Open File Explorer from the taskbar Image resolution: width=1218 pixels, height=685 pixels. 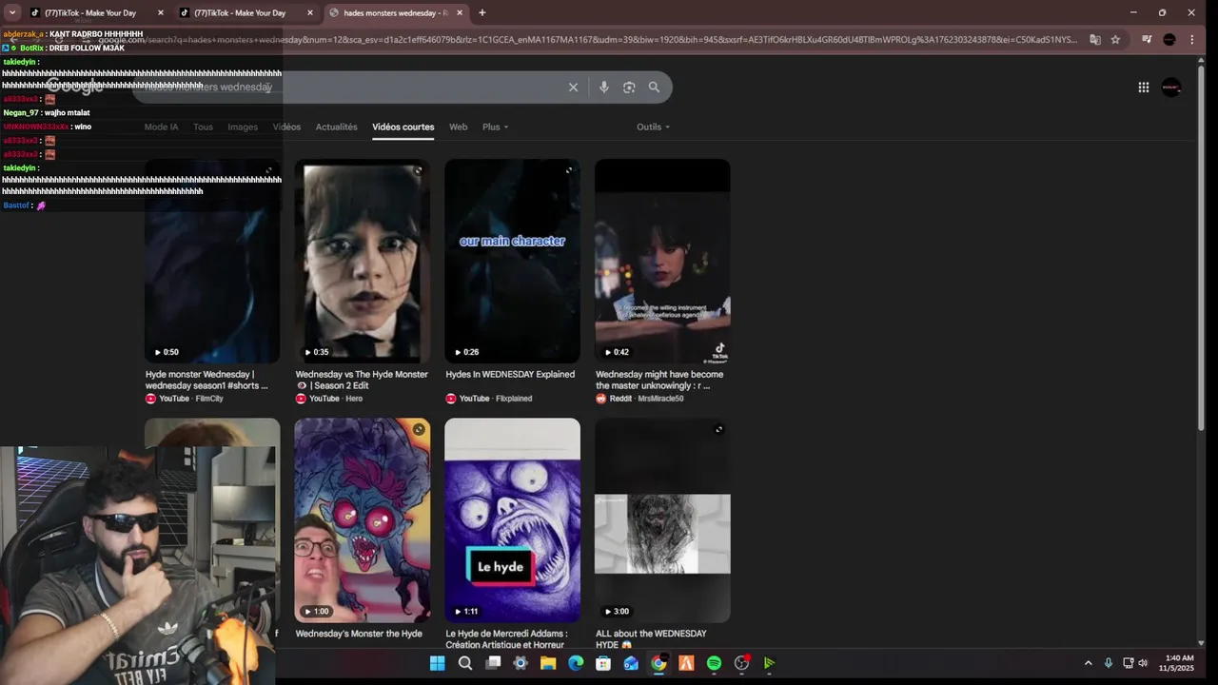548,663
